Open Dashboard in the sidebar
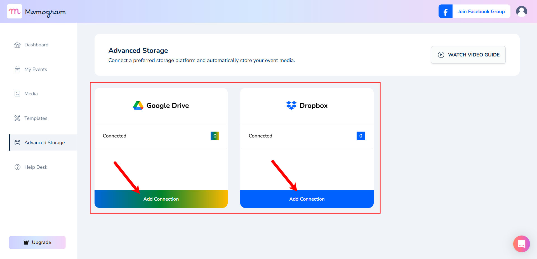 tap(36, 45)
